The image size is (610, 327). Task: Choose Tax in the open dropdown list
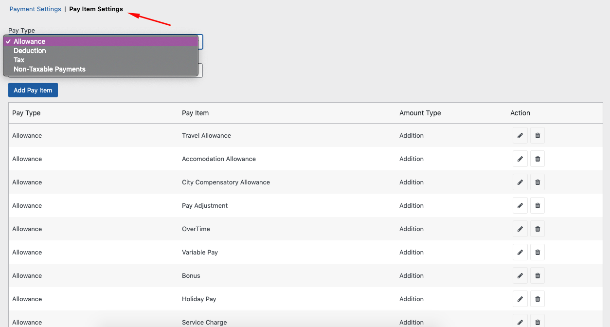click(x=18, y=60)
